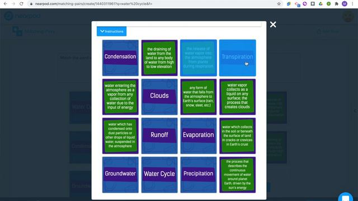Screen dimensions: 358x201
Task: Click the green circle extension icon
Action: [328, 4]
